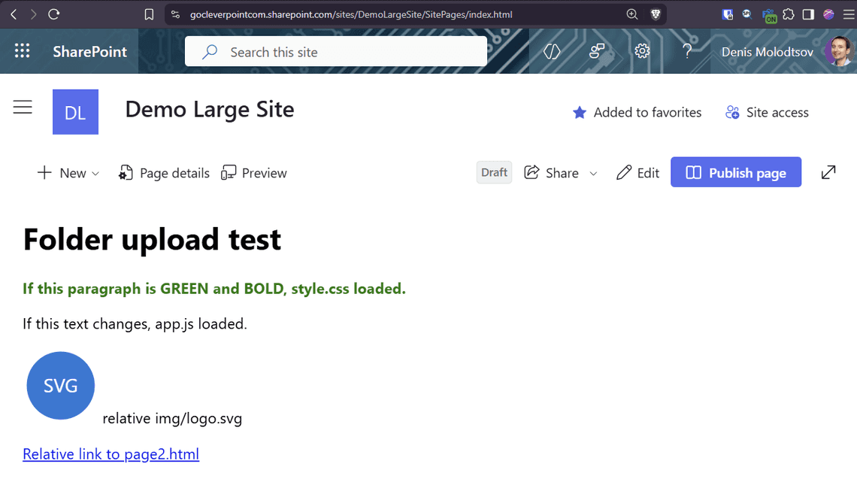The image size is (857, 485).
Task: Click the search-person extension icon
Action: (747, 14)
